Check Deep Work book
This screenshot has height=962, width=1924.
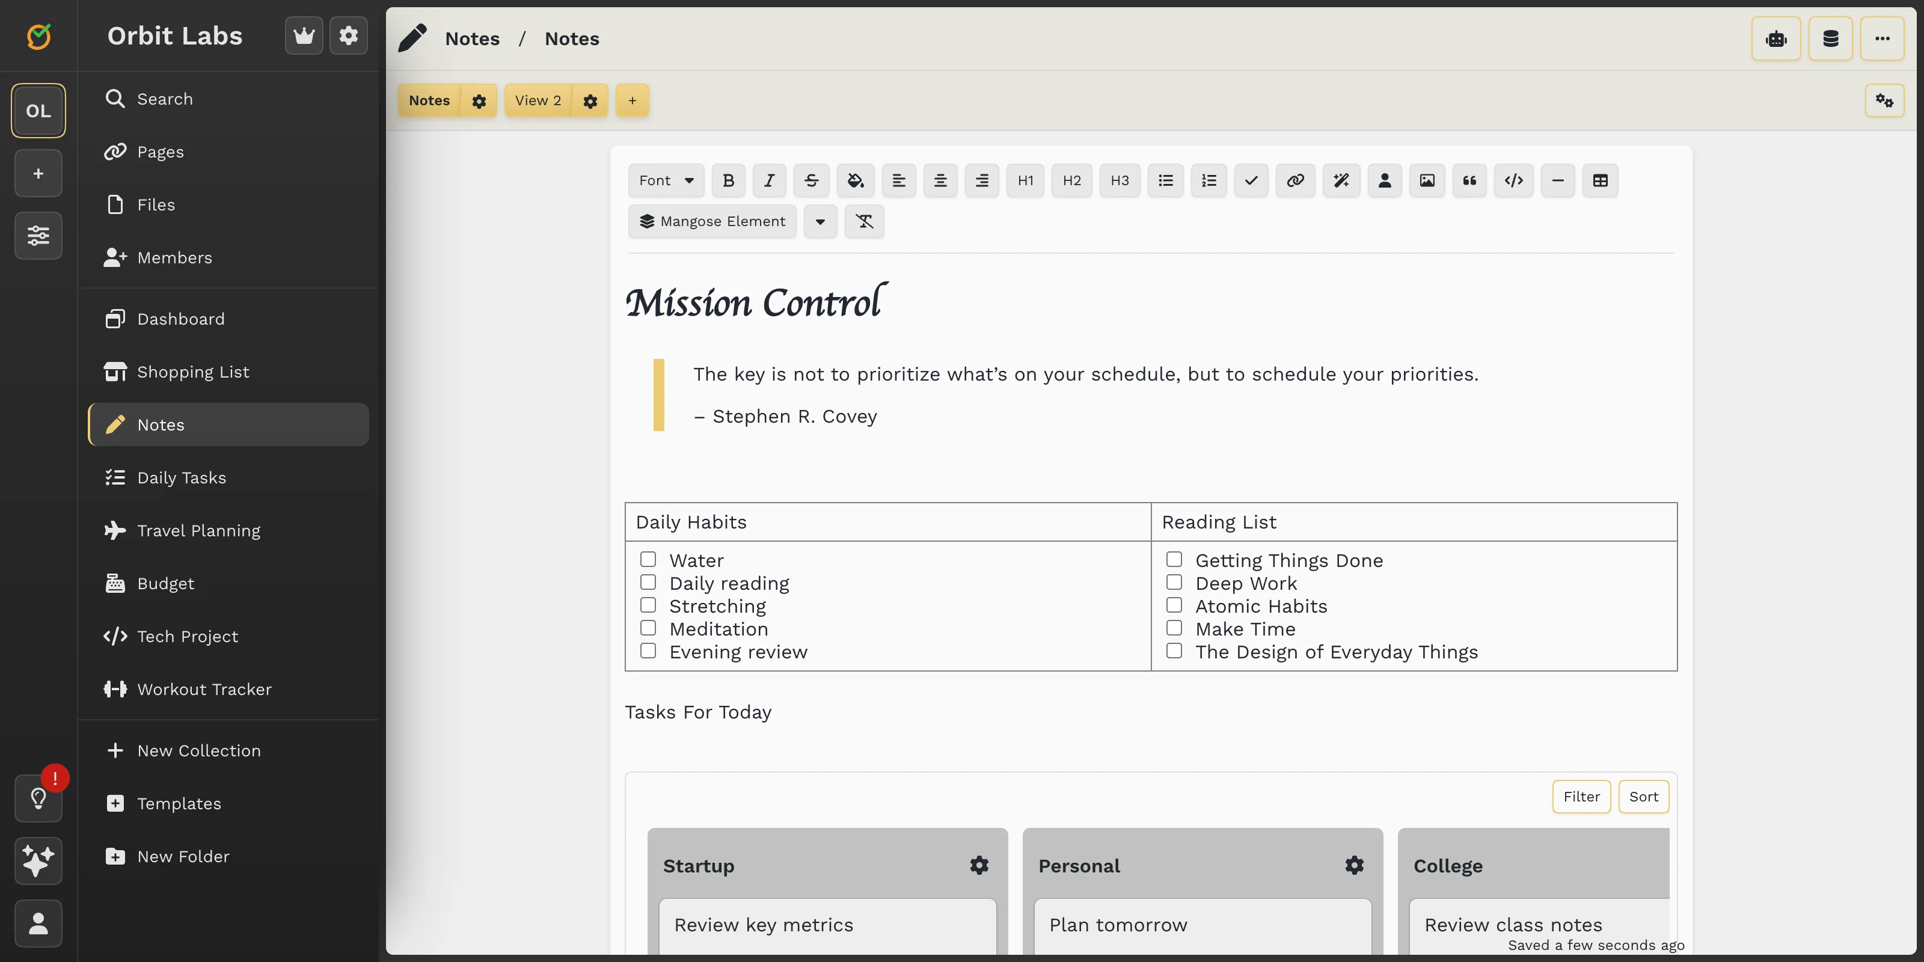click(x=1174, y=582)
